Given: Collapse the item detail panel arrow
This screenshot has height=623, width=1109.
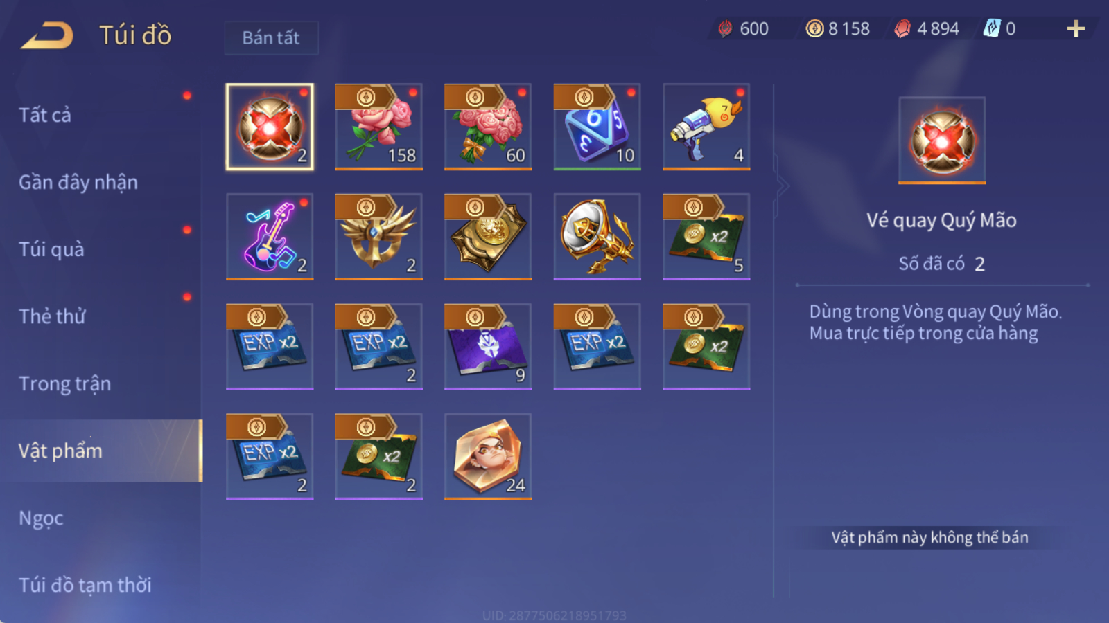Looking at the screenshot, I should coord(783,186).
